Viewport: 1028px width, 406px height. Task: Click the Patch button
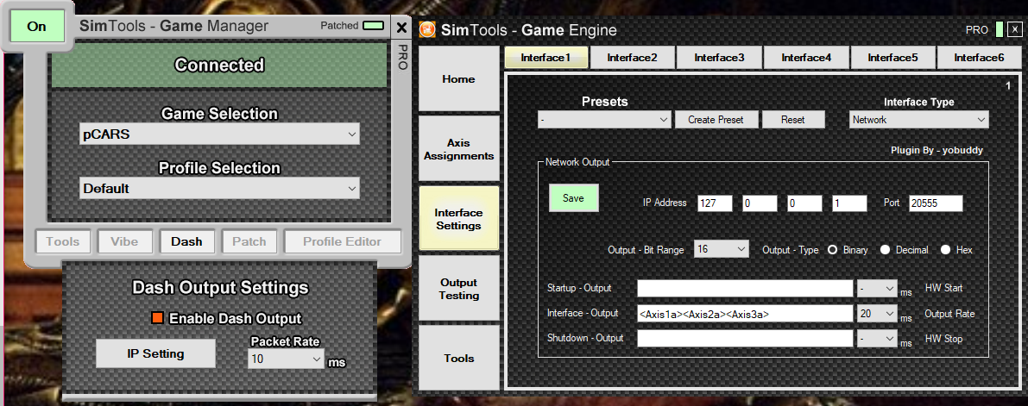[x=249, y=241]
